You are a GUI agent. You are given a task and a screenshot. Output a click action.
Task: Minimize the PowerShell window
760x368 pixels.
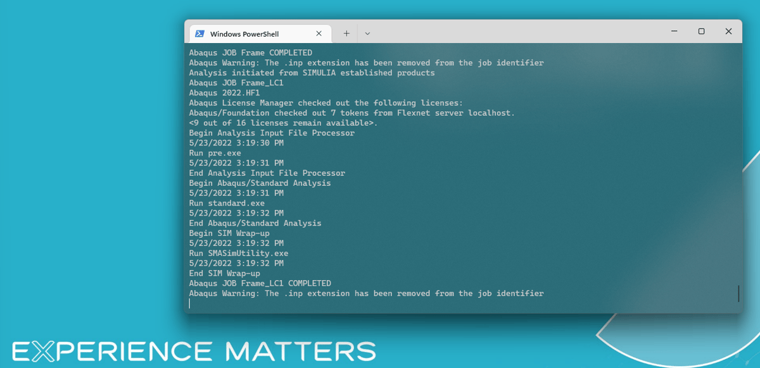coord(674,32)
